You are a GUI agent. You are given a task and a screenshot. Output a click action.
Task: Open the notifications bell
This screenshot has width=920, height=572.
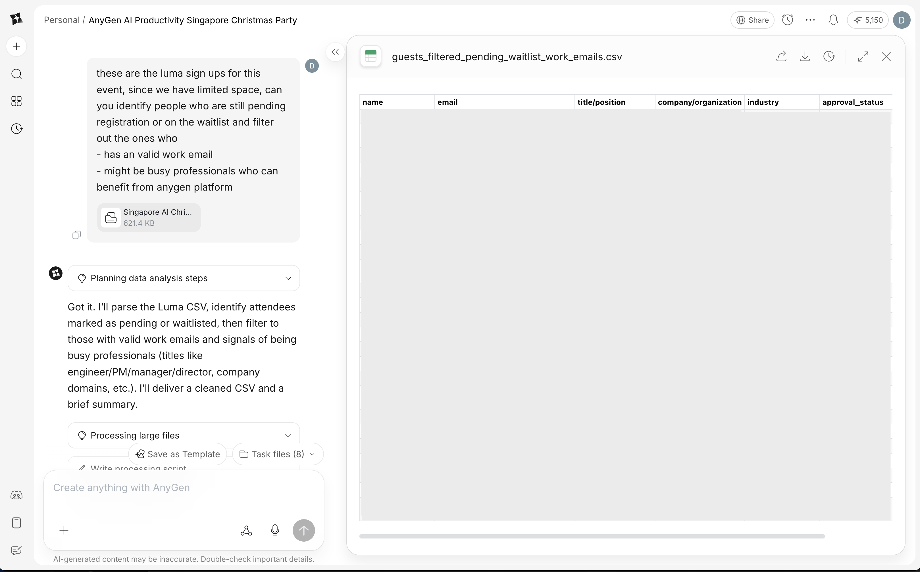833,20
